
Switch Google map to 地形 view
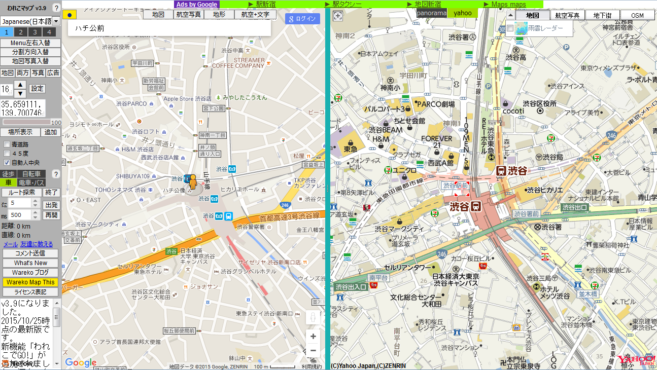219,15
